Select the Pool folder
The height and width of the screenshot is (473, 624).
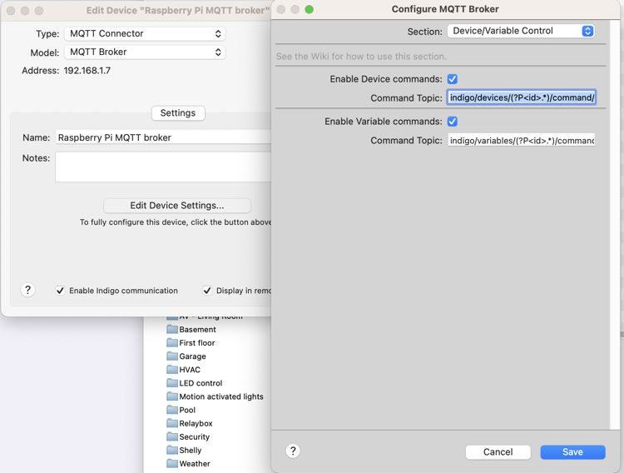click(181, 410)
